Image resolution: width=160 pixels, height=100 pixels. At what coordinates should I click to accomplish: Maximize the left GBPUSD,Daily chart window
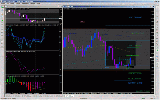[61, 6]
